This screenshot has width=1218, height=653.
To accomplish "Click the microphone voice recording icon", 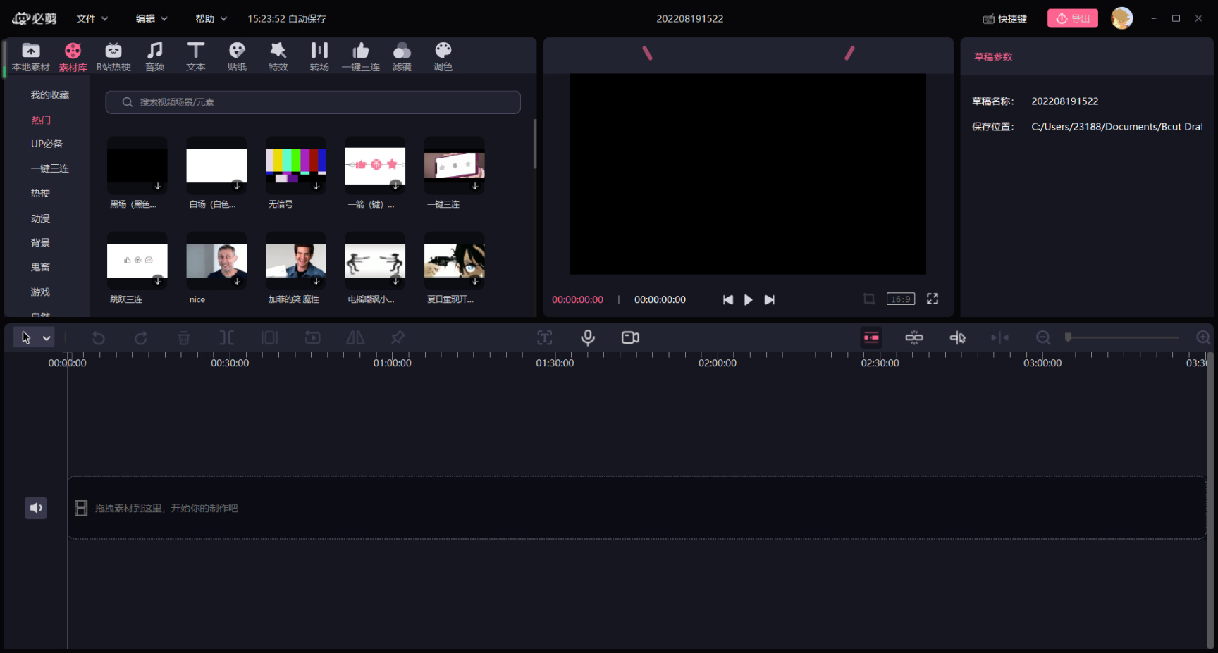I will (x=588, y=337).
